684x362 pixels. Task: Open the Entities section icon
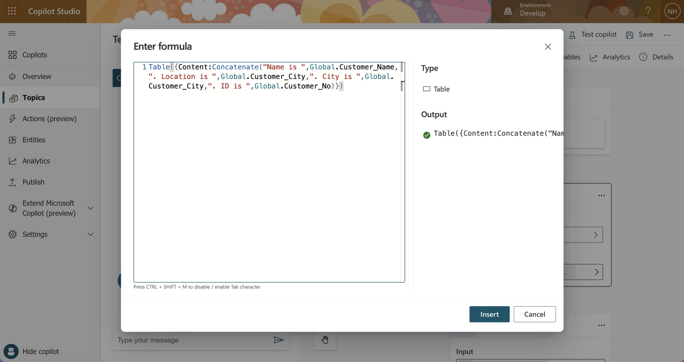[13, 140]
